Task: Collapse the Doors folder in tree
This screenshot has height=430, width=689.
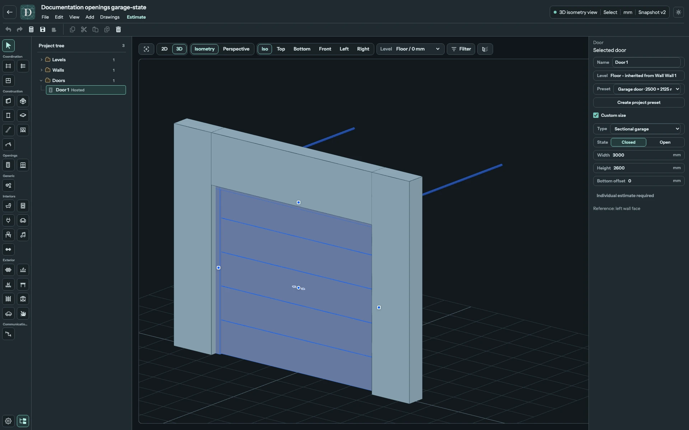Action: coord(41,81)
